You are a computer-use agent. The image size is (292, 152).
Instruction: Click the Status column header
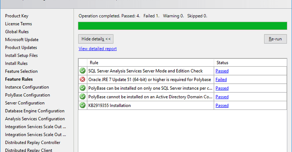tap(250, 62)
